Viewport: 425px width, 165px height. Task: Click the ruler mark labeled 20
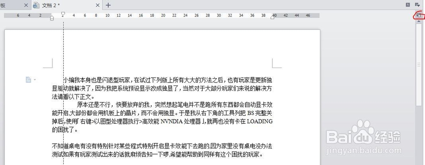[x=163, y=15]
